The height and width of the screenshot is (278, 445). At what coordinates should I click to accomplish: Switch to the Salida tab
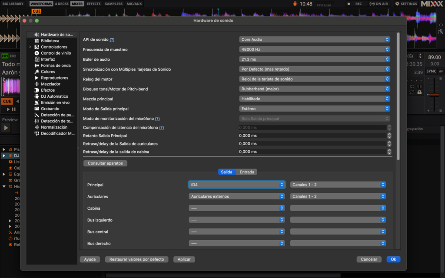click(x=227, y=172)
